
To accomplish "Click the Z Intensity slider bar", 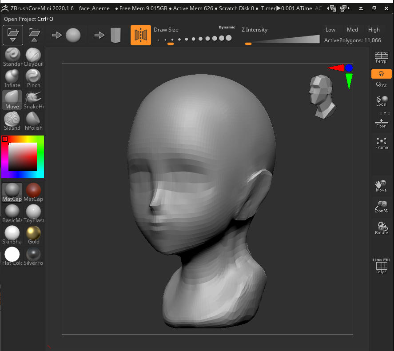I will pos(283,40).
